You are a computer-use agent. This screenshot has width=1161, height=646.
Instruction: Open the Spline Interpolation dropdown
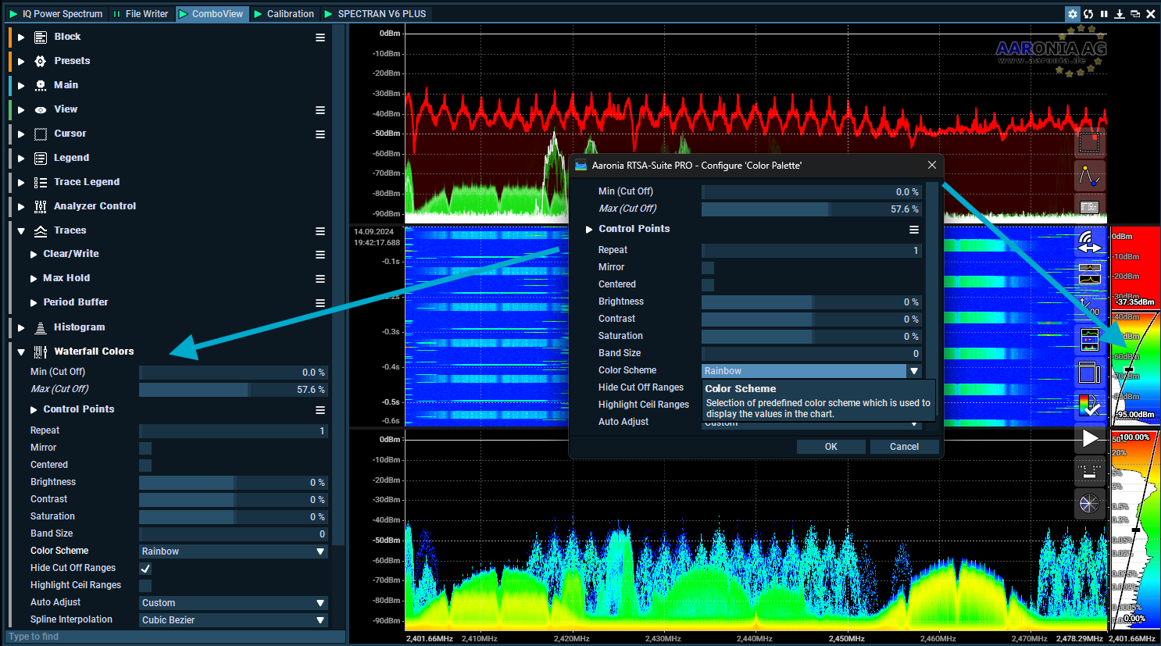click(x=233, y=620)
